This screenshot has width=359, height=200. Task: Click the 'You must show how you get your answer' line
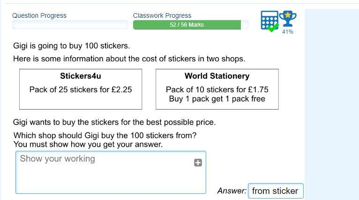[x=88, y=144]
